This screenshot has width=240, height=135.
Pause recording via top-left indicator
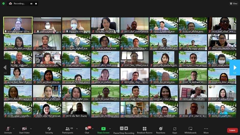pyautogui.click(x=31, y=4)
